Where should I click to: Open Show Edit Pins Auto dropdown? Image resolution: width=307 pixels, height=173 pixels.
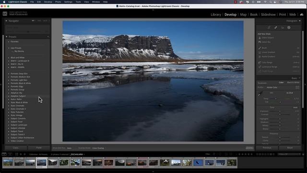[x=69, y=148]
